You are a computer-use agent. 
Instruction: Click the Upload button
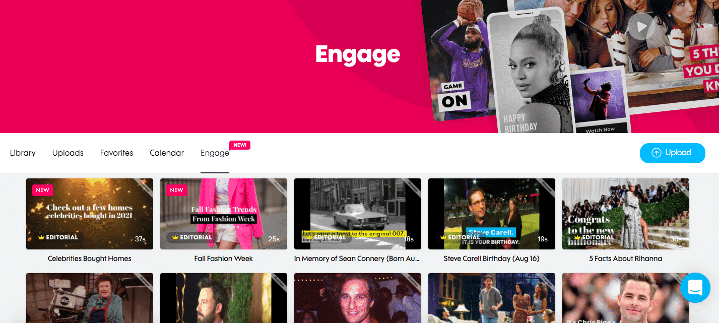click(673, 153)
